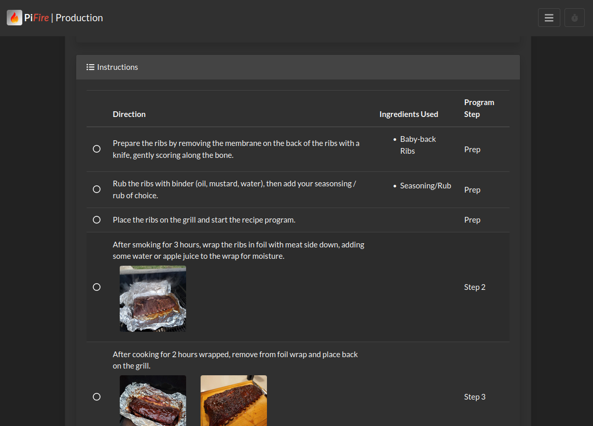593x426 pixels.
Task: Open the foil-wrapped ribs photo in Step 2
Action: click(x=152, y=299)
